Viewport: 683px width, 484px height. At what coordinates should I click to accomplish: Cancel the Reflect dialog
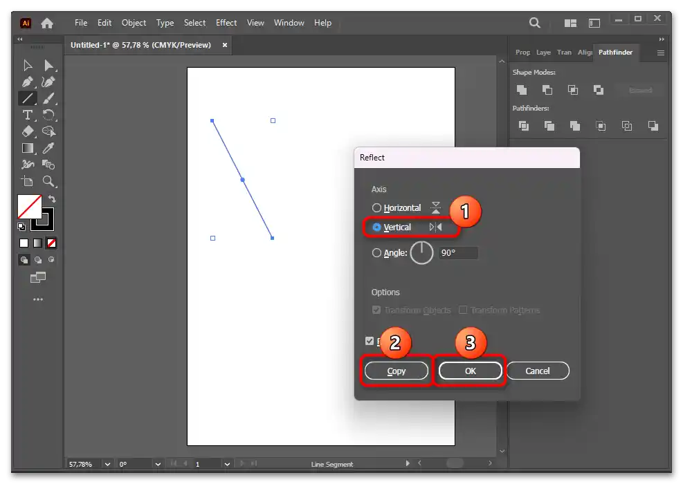point(538,371)
